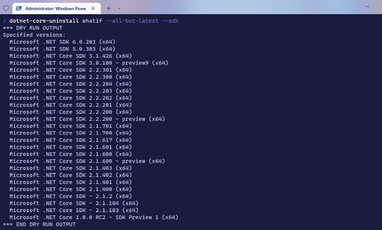
Task: Click the line '.NET Core SDK 2.2.202 (x64)'
Action: click(x=71, y=98)
